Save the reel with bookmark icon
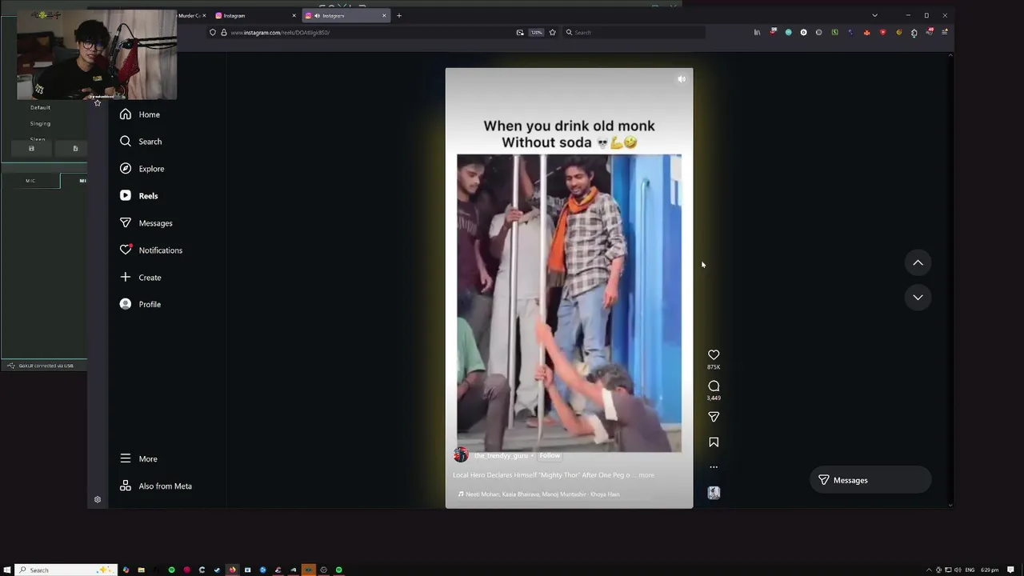 coord(714,442)
